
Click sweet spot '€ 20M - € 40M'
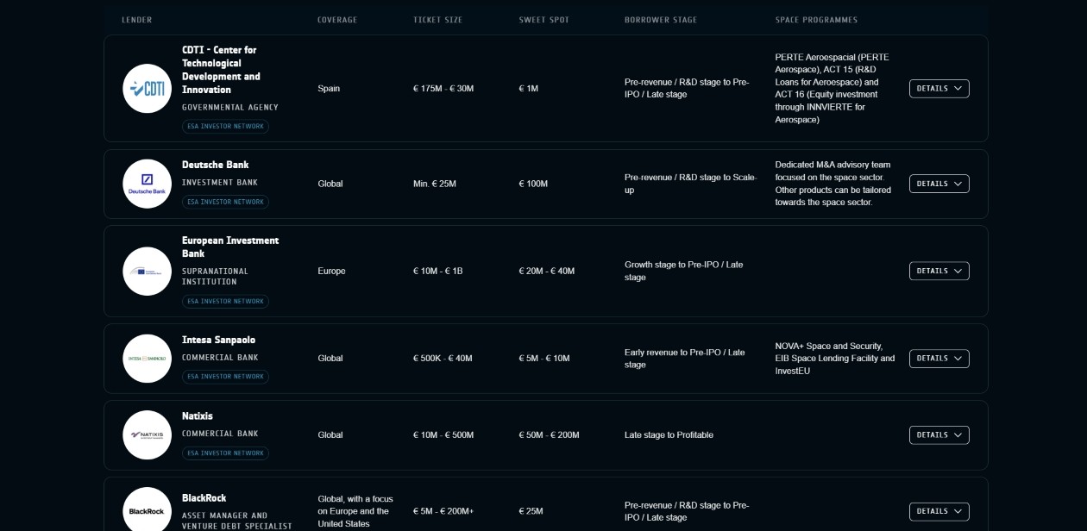(x=546, y=271)
